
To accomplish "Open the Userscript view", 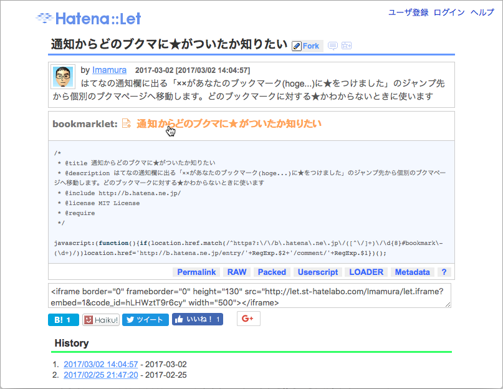I will [x=318, y=272].
